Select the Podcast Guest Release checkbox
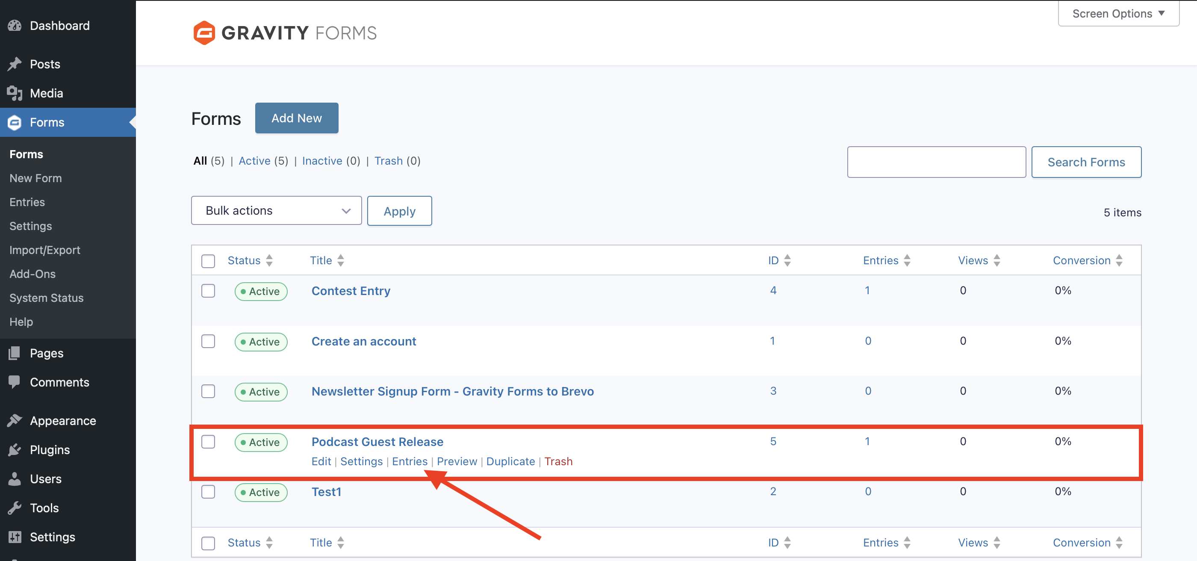 [208, 442]
